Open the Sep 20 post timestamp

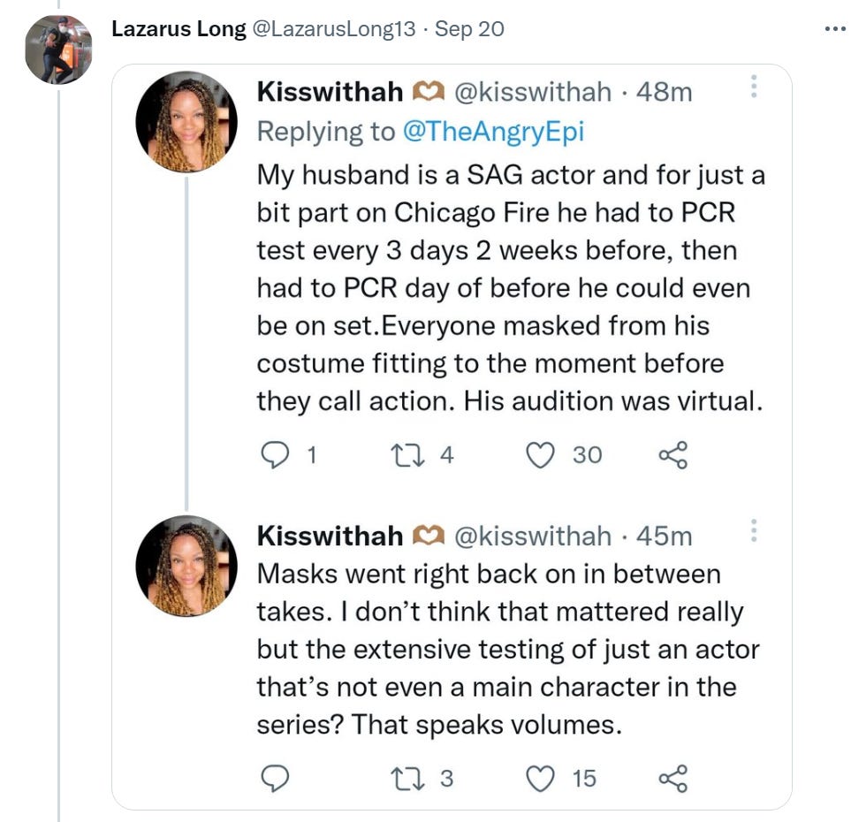470,29
